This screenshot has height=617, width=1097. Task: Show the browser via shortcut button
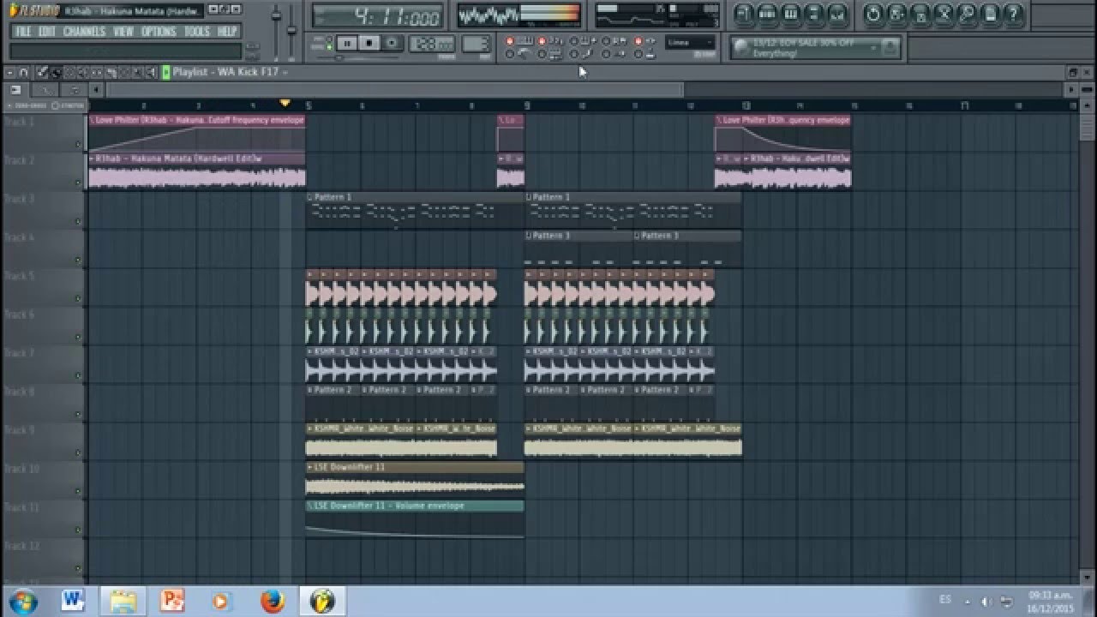pos(813,13)
